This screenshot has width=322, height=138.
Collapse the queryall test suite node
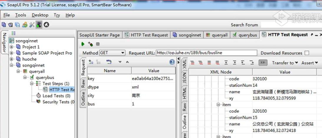(18, 71)
